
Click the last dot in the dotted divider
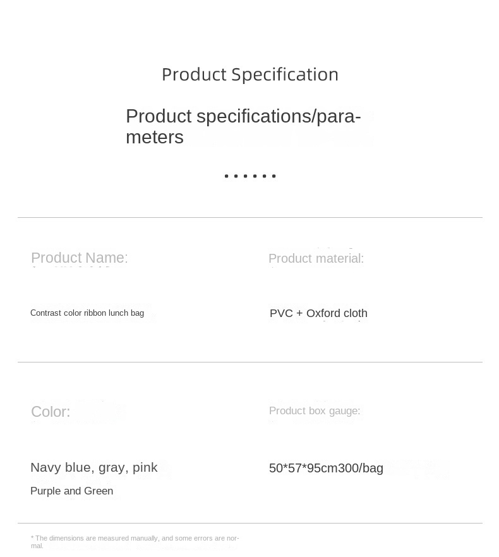coord(274,176)
